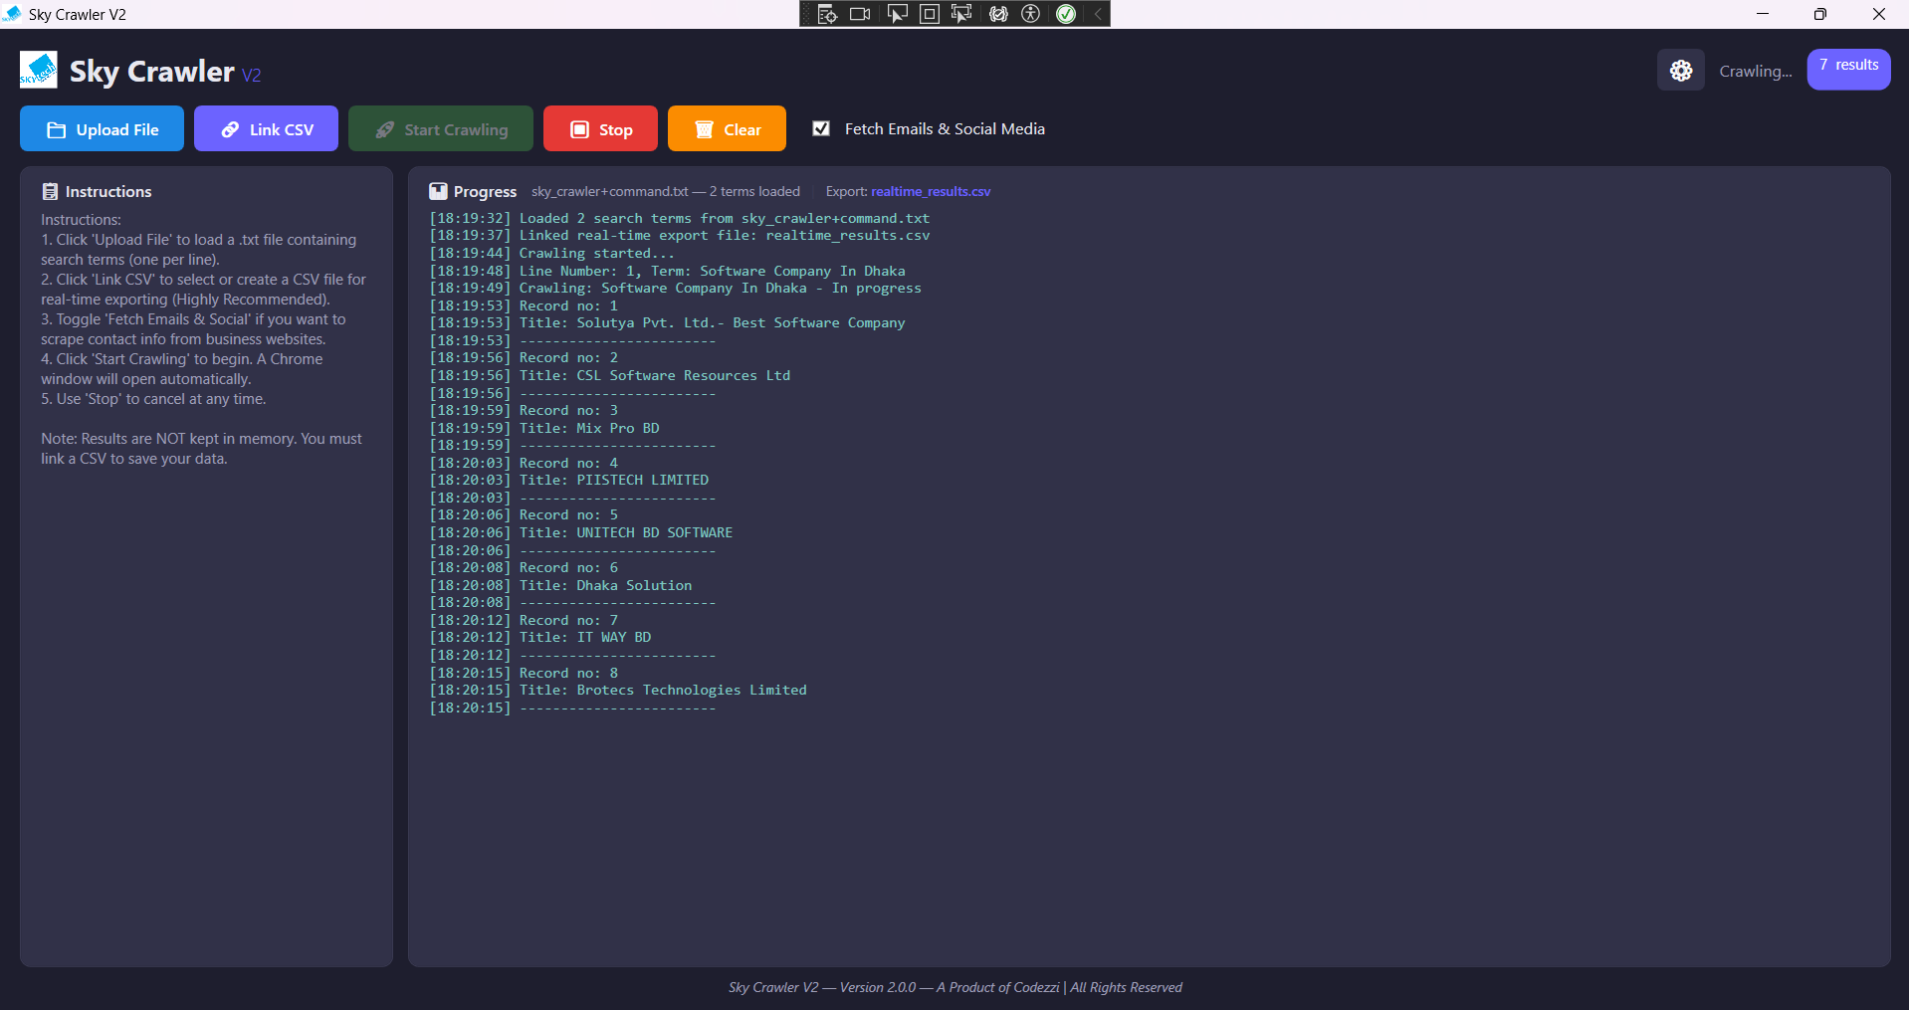The width and height of the screenshot is (1909, 1010).
Task: Click the Sky Crawler logo icon in header
Action: tap(39, 71)
